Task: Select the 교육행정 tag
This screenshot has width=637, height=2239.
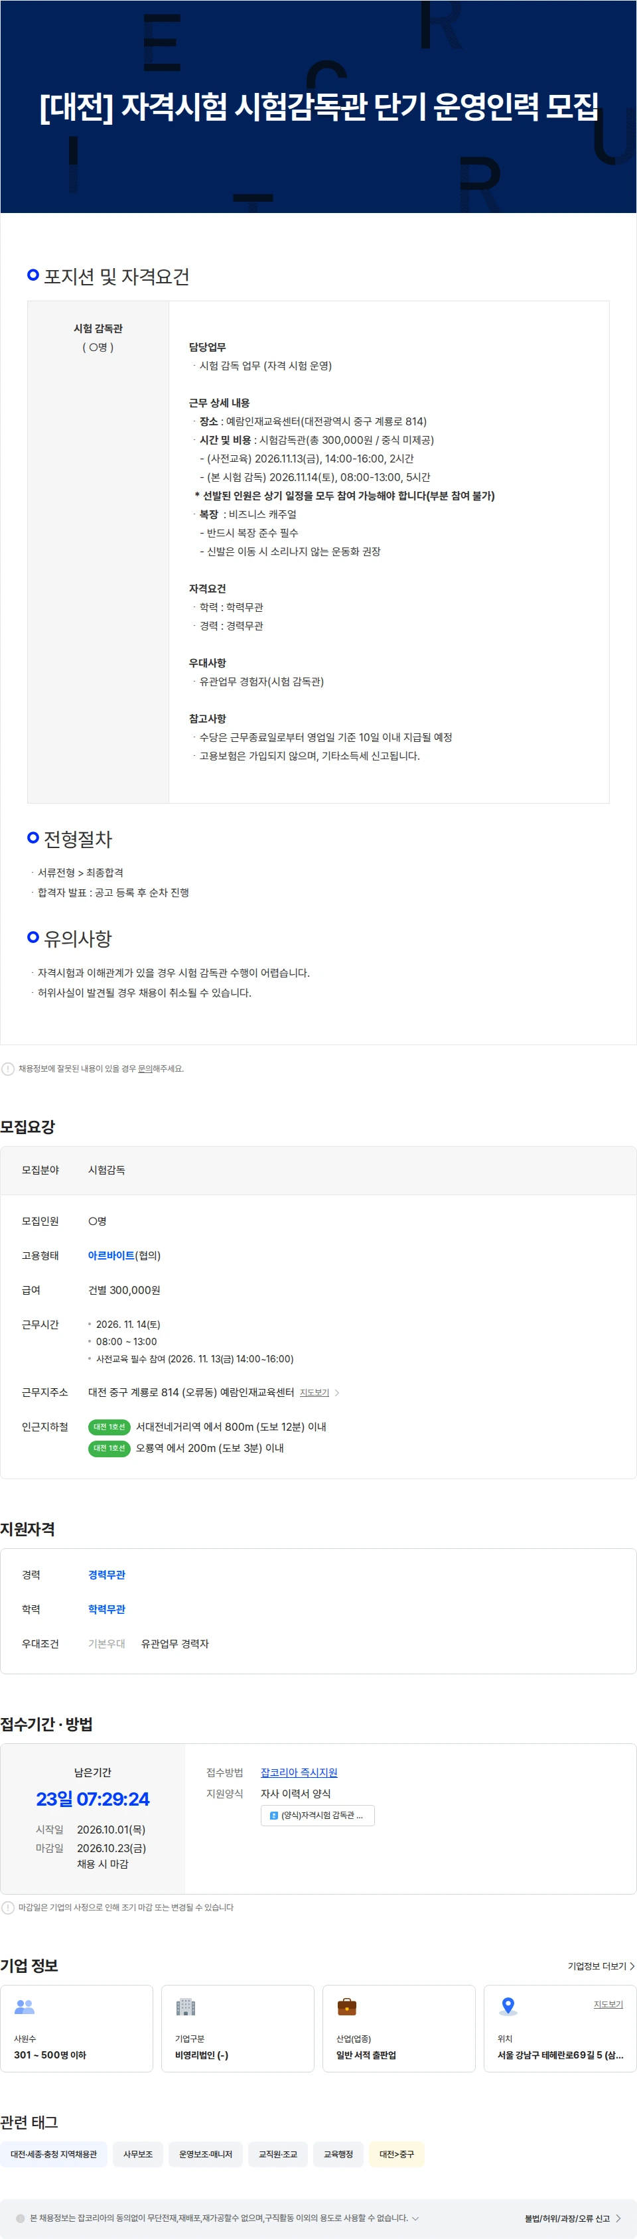Action: point(339,2155)
